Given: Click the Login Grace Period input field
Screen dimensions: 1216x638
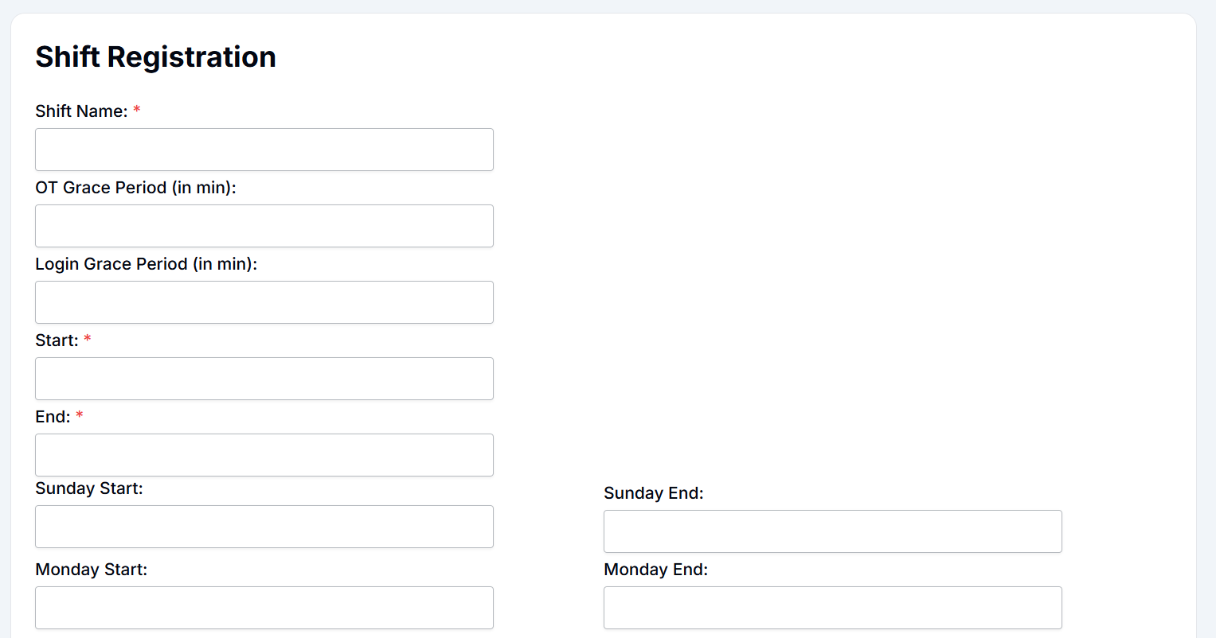Looking at the screenshot, I should tap(264, 302).
